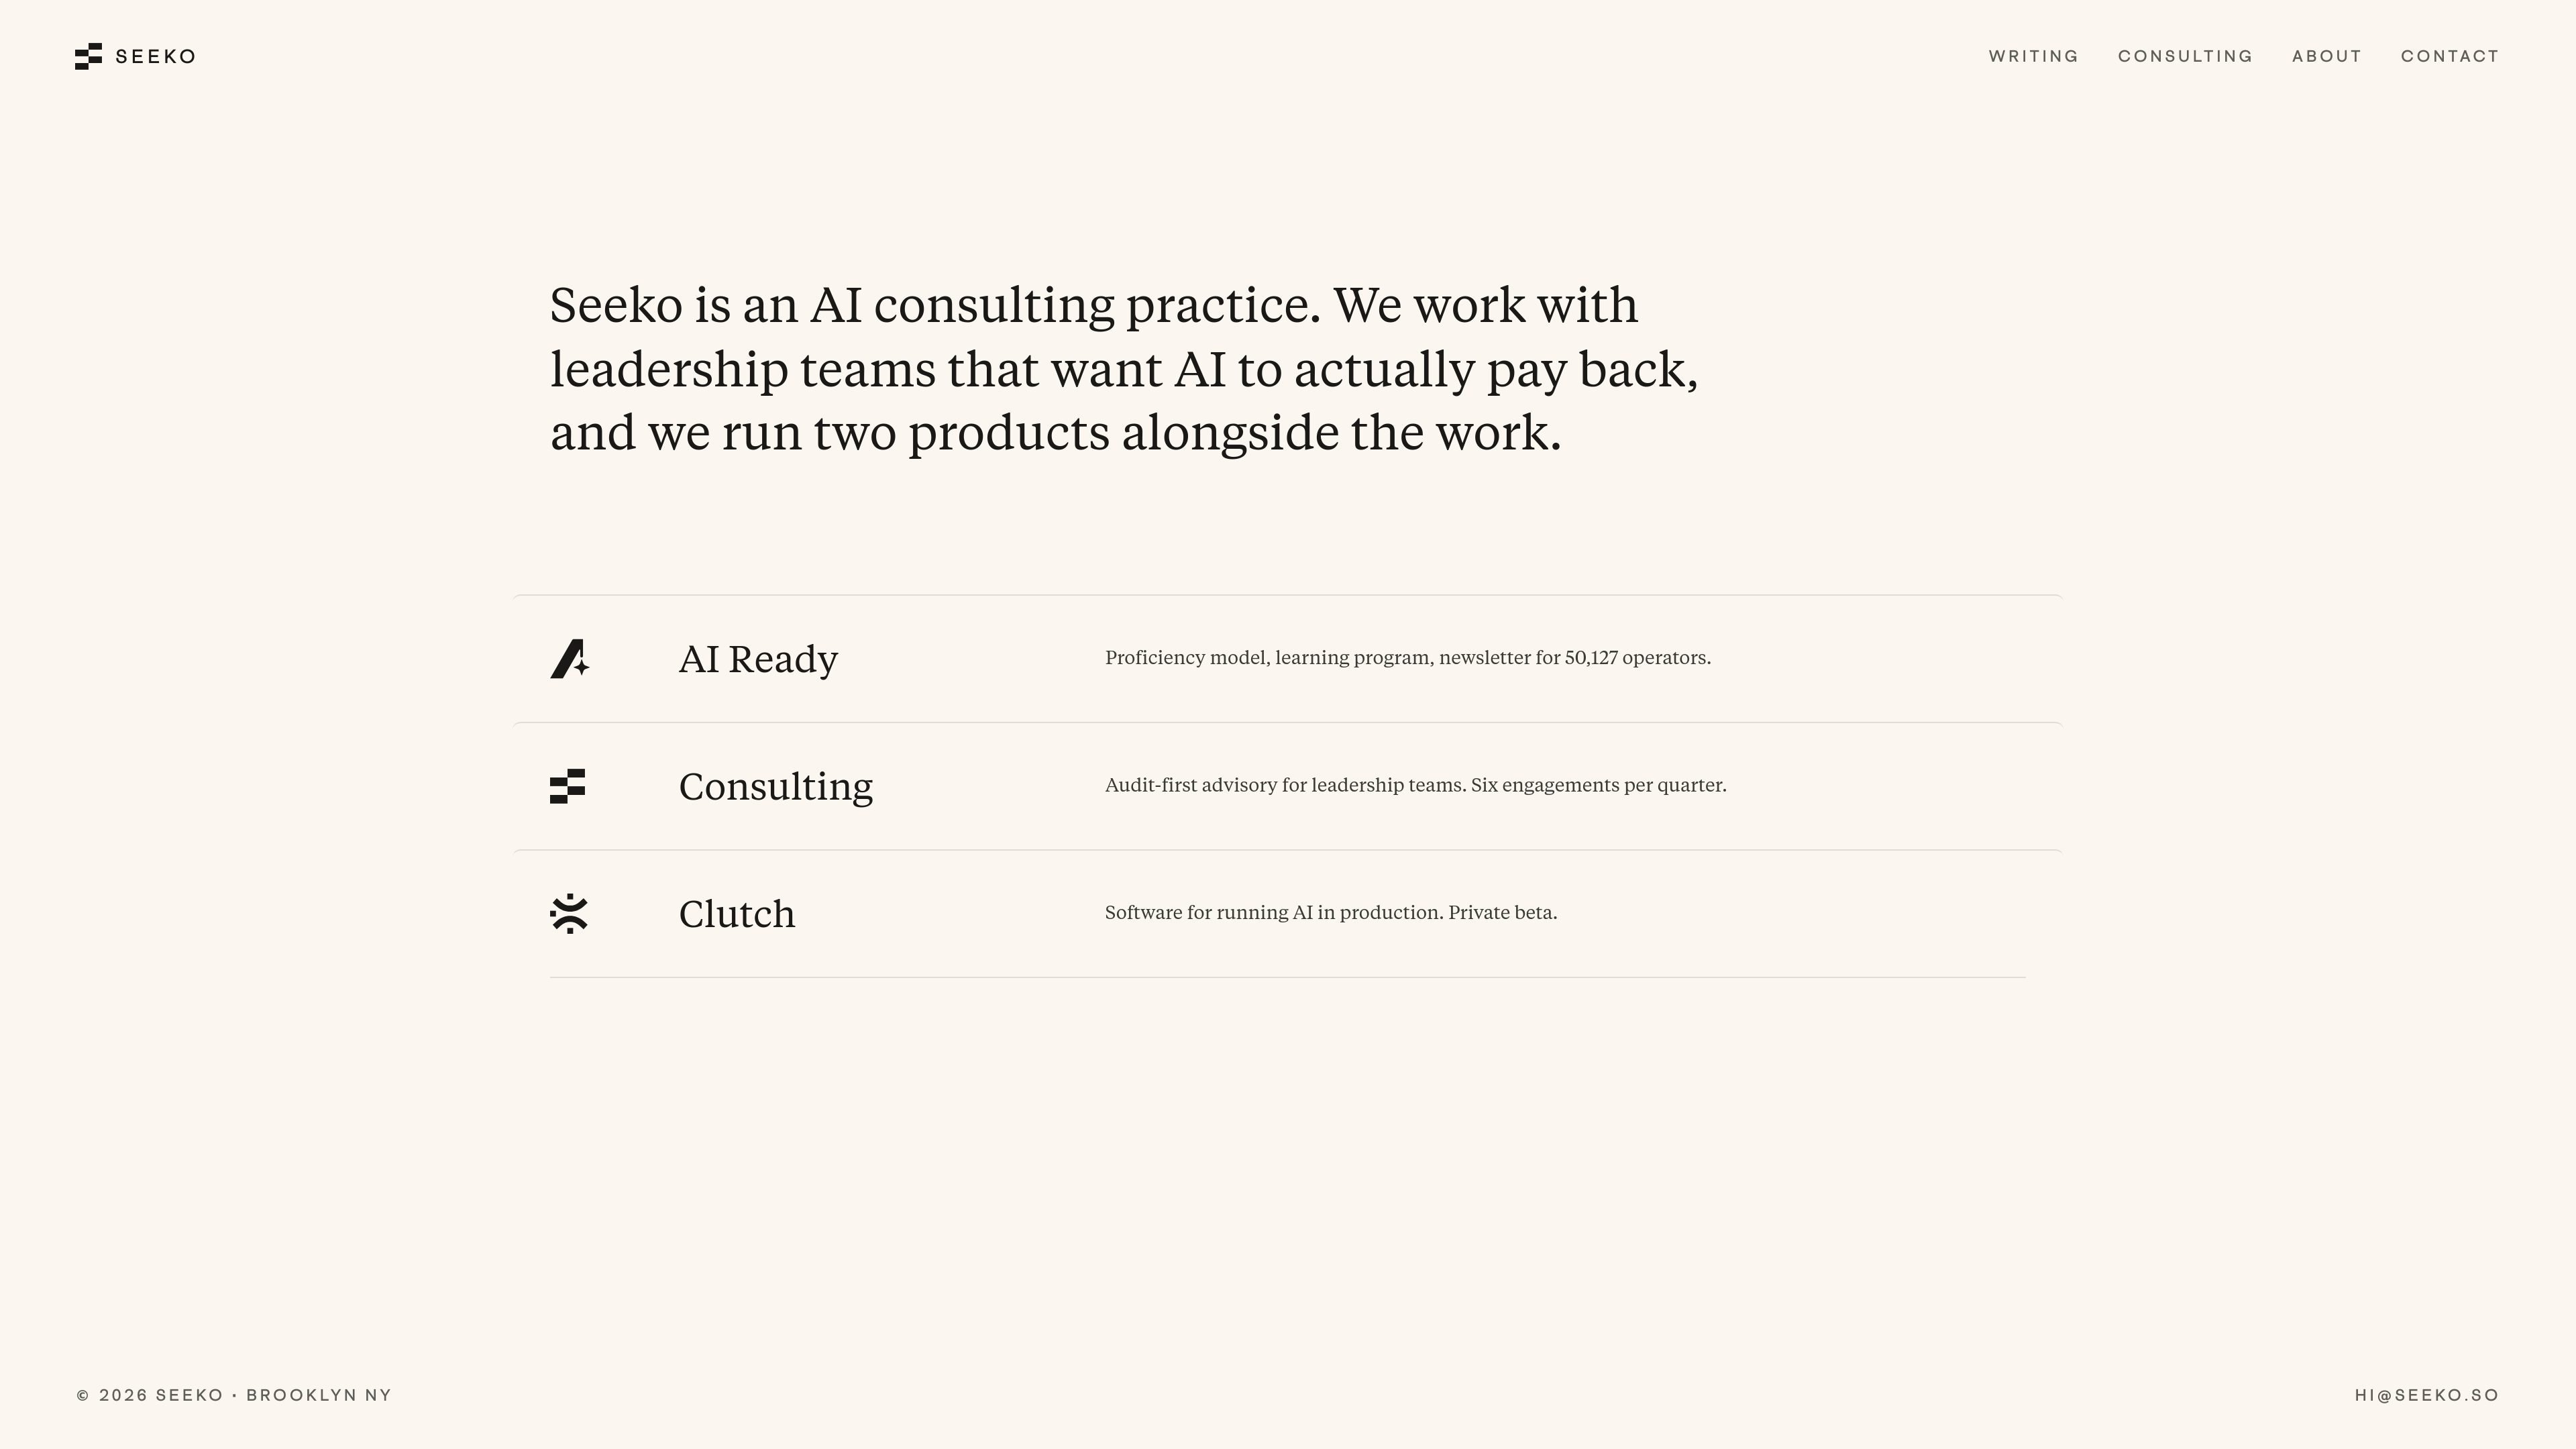2576x1449 pixels.
Task: Open the Writing menu item
Action: coord(2033,56)
